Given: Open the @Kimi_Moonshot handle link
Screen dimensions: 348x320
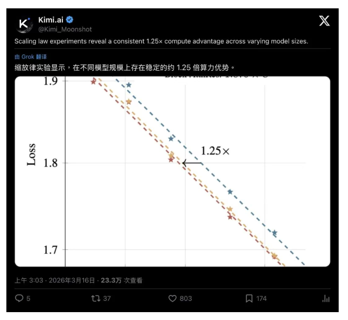Looking at the screenshot, I should [65, 29].
